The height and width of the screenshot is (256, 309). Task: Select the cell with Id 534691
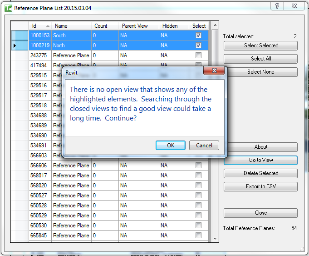pos(40,146)
